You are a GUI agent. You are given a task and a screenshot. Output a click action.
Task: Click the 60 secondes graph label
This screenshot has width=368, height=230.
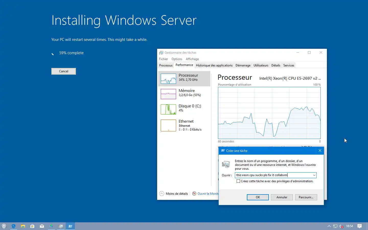(226, 141)
